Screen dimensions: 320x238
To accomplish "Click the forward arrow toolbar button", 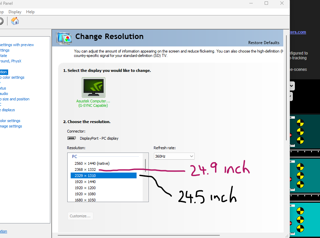I will (x=1, y=21).
